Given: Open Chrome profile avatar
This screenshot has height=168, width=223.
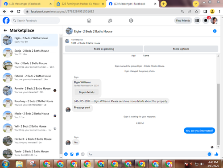Looking at the screenshot, I should (212, 12).
